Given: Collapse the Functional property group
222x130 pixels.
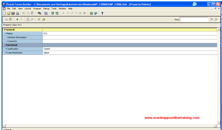Looking at the screenshot, I should 5,45.
